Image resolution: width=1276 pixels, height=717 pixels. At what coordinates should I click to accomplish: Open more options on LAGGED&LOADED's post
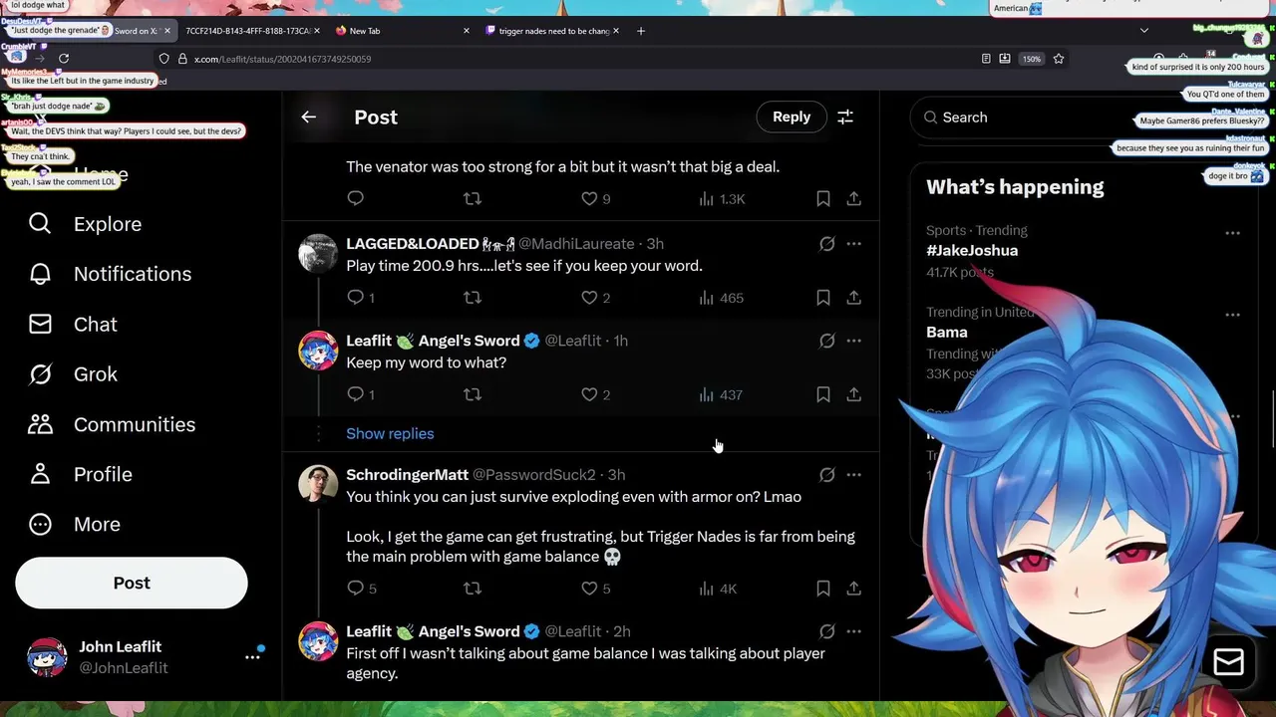click(854, 244)
